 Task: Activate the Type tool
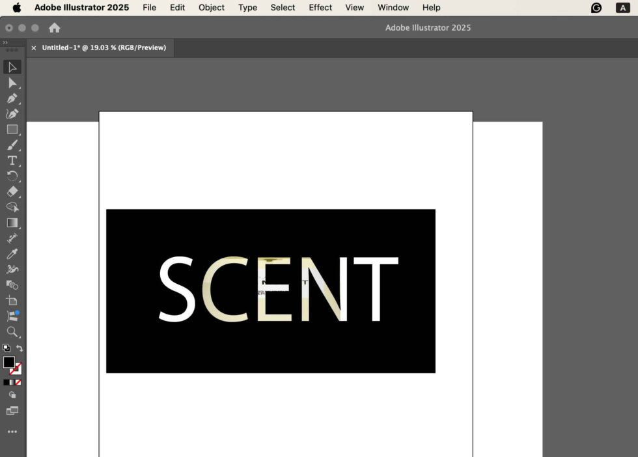click(12, 160)
